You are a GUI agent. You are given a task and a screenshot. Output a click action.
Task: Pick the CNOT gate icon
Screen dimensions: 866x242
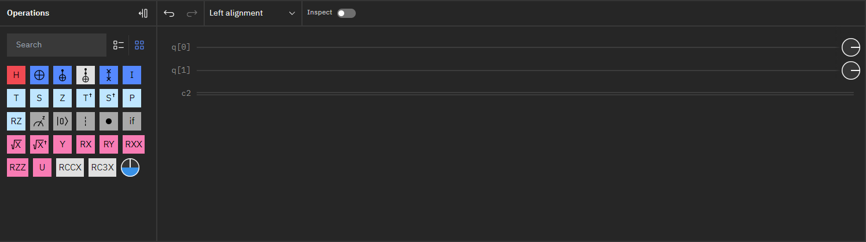click(x=39, y=75)
